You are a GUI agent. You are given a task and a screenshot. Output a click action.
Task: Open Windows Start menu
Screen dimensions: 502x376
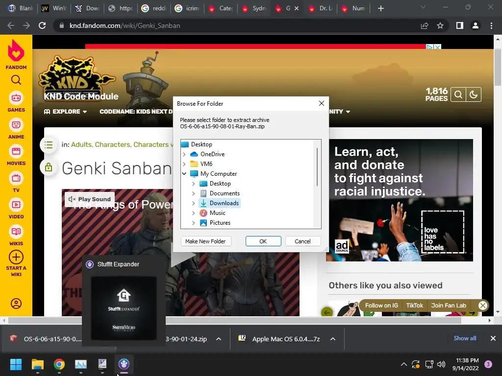[16, 364]
